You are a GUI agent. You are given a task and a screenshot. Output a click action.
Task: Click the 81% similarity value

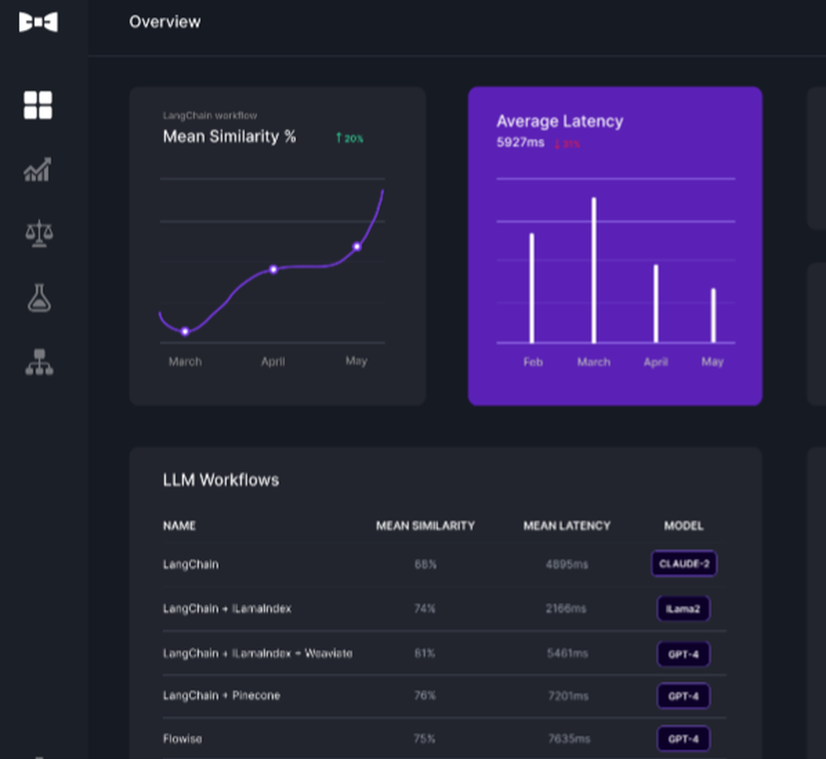(x=425, y=653)
